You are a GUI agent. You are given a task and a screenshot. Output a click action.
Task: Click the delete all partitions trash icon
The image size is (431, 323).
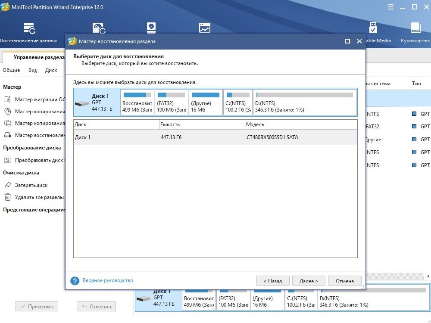click(8, 197)
